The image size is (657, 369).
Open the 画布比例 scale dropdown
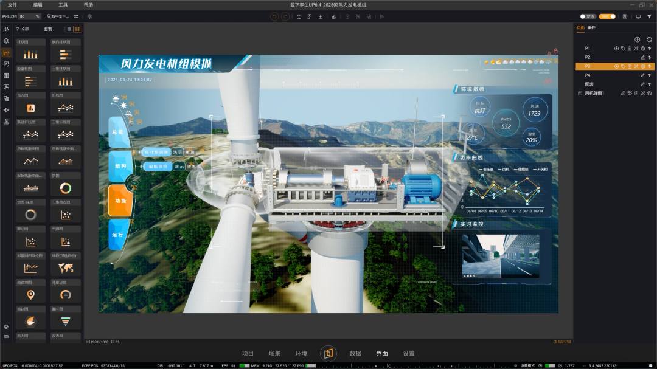pos(29,16)
